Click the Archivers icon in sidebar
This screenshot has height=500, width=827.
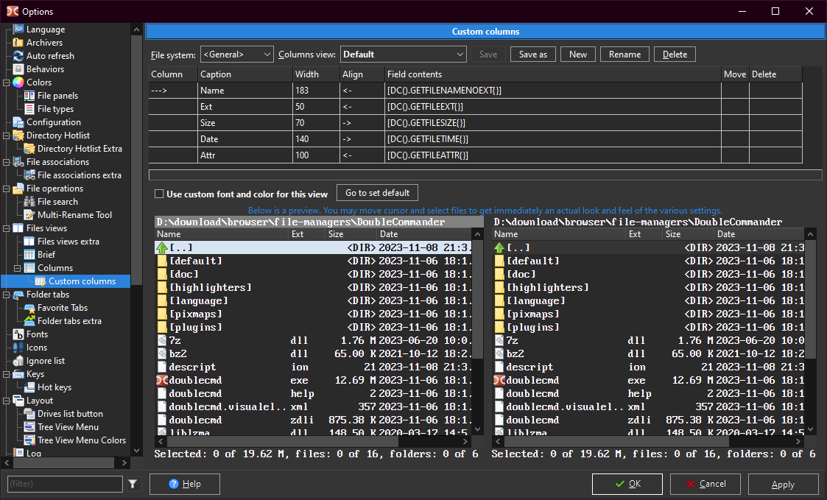tap(18, 43)
